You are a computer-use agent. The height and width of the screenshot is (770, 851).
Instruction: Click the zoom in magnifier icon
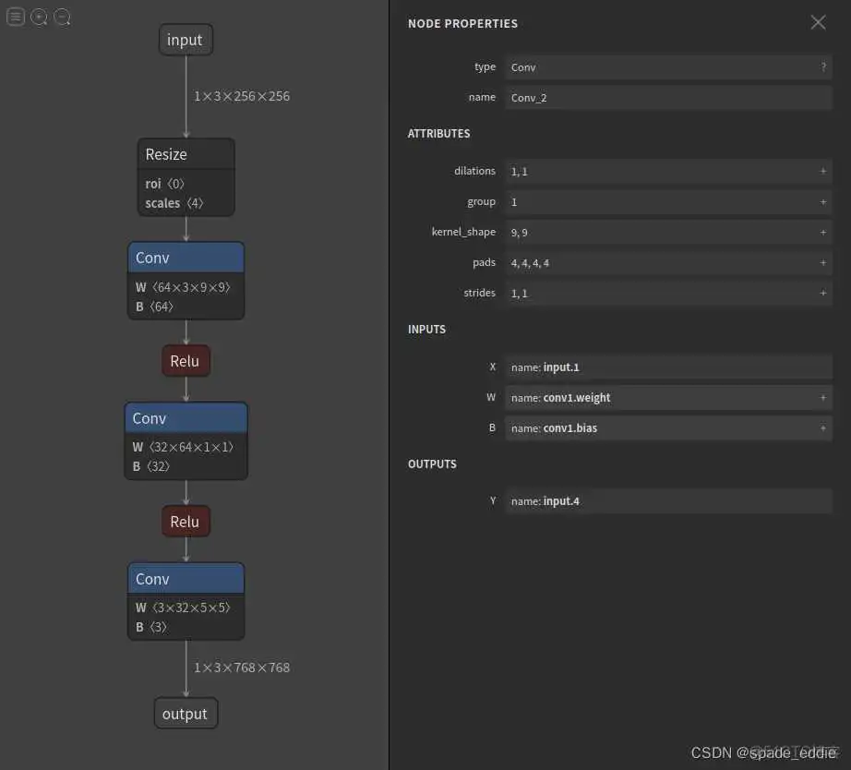tap(39, 17)
